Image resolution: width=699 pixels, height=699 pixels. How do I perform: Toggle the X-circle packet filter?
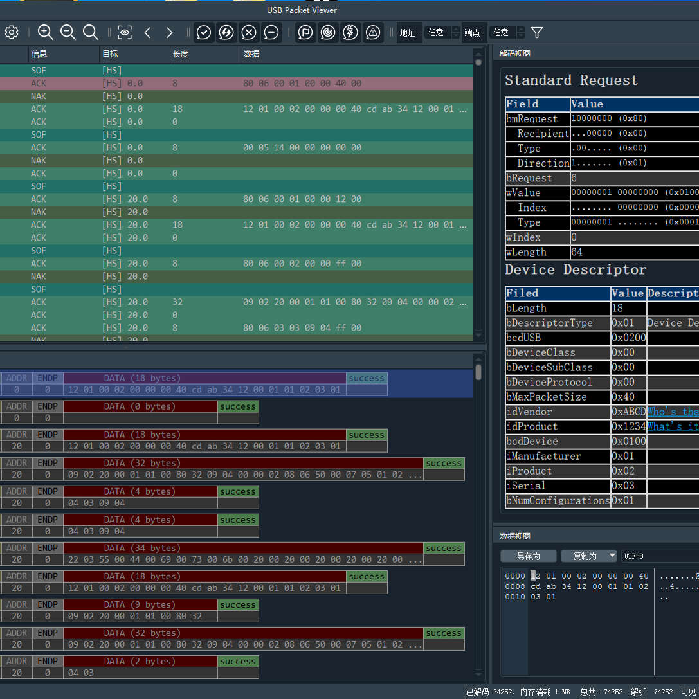coord(249,32)
